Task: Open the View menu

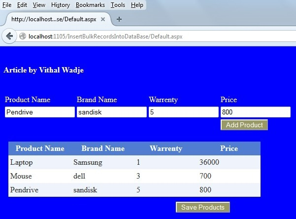Action: (x=39, y=5)
